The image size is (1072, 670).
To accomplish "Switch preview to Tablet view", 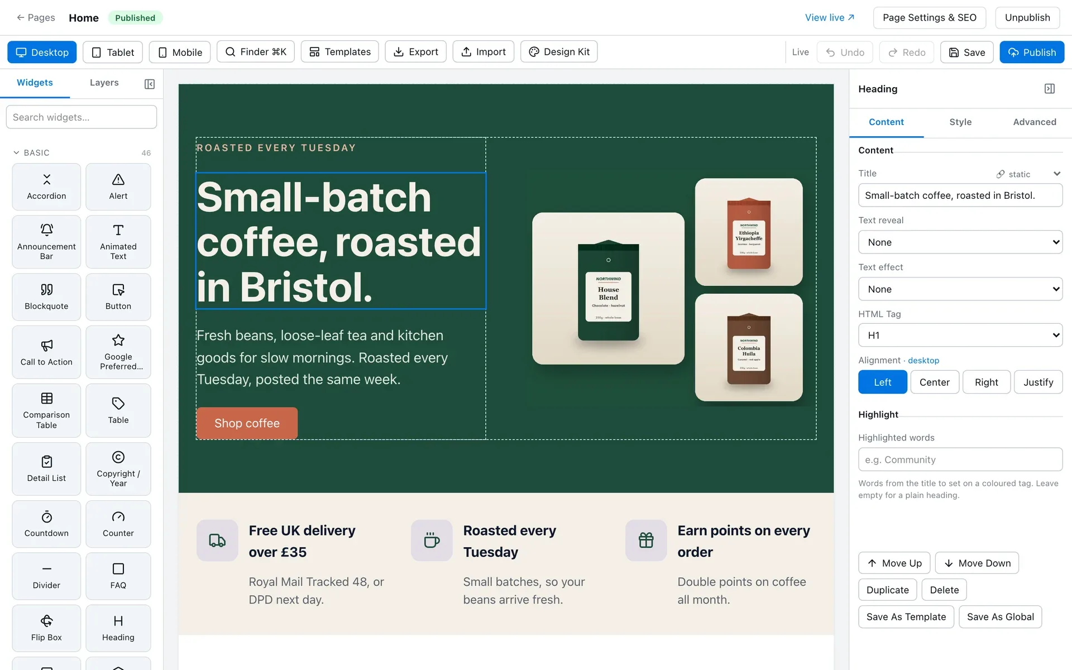I will coord(112,52).
